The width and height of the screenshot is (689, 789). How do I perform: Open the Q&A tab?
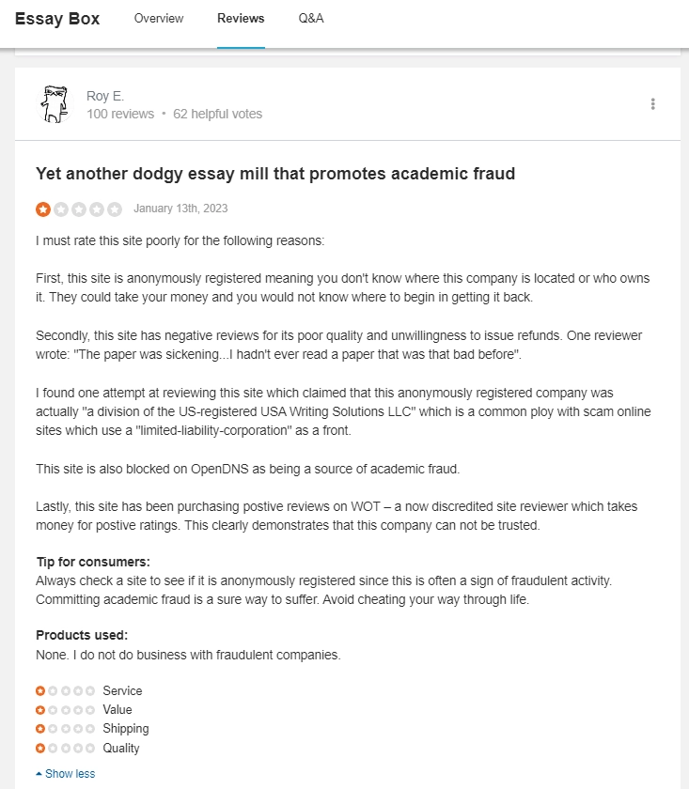click(x=311, y=19)
